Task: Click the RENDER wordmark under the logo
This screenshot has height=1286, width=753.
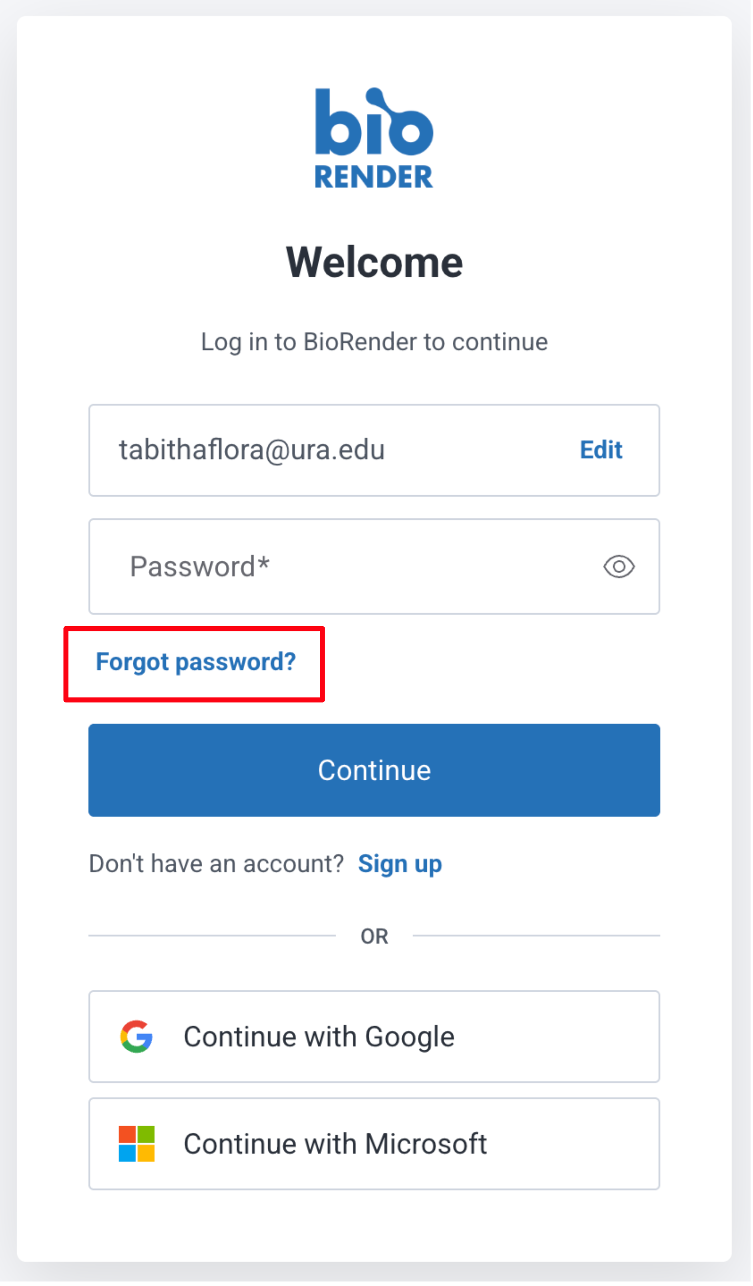Action: tap(374, 177)
